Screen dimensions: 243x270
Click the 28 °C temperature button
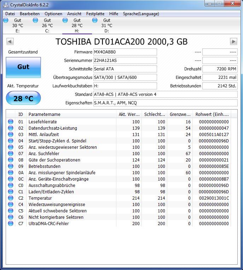(23, 98)
